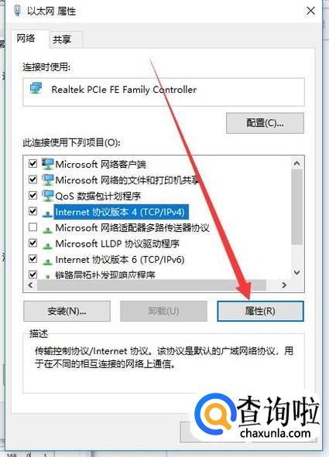This screenshot has width=329, height=457.
Task: Click the 文件和打印机共享 item icon
Action: coord(47,180)
